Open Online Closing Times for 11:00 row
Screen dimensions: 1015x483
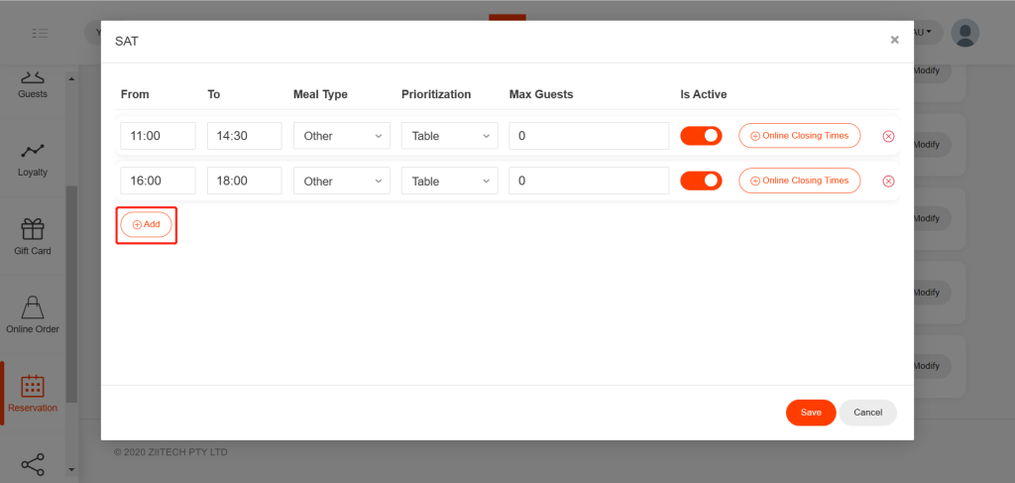[x=799, y=136]
